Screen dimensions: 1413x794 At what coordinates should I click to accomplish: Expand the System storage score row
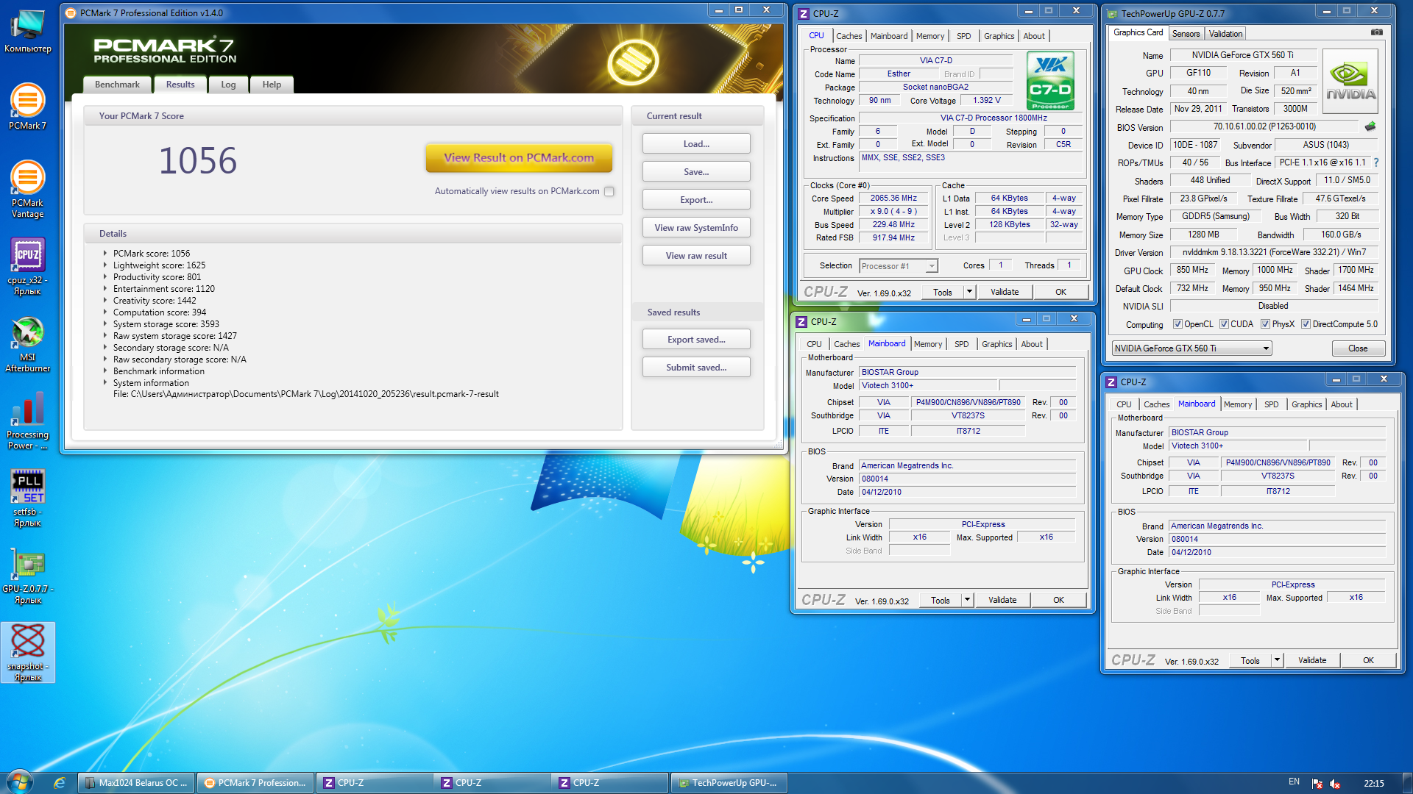coord(105,324)
